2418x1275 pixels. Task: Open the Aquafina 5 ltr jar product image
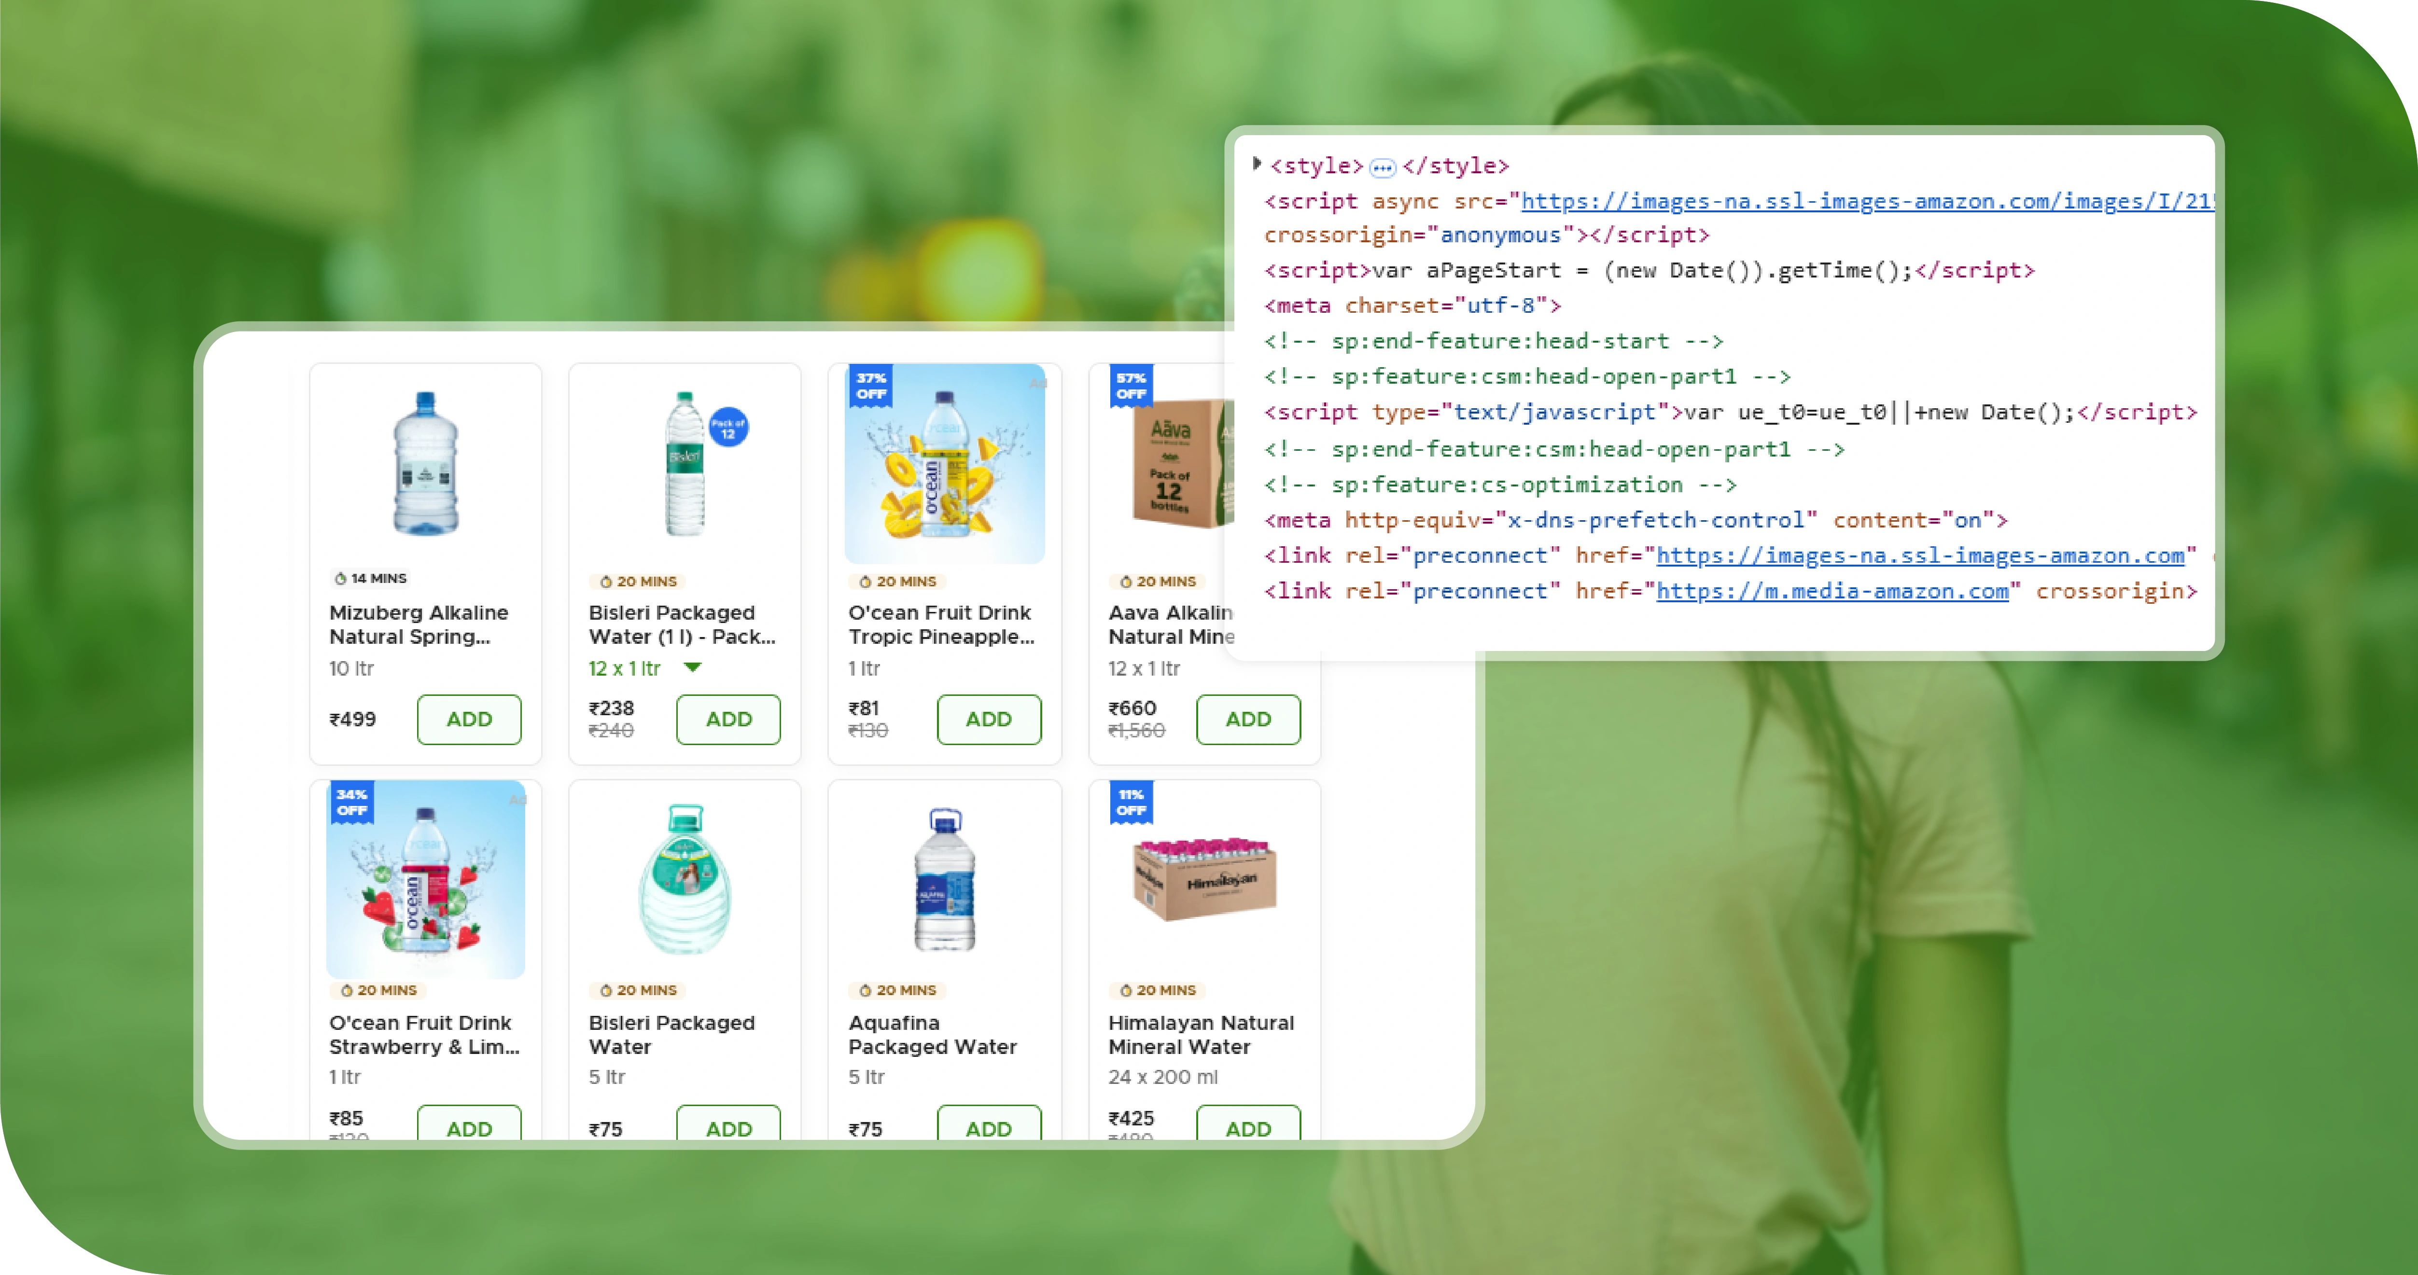tap(945, 879)
